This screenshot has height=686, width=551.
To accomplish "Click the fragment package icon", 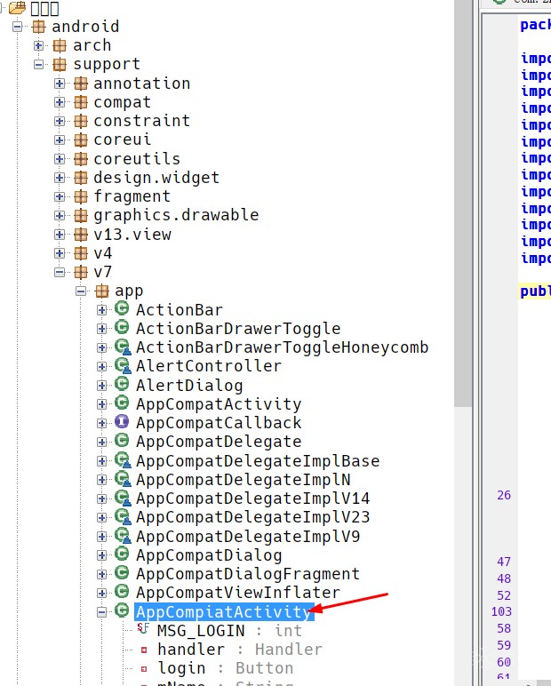I will point(81,196).
